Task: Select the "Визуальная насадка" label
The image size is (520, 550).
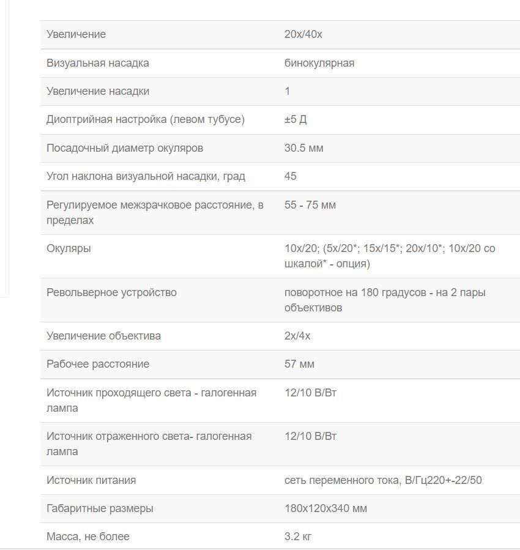Action: tap(97, 63)
